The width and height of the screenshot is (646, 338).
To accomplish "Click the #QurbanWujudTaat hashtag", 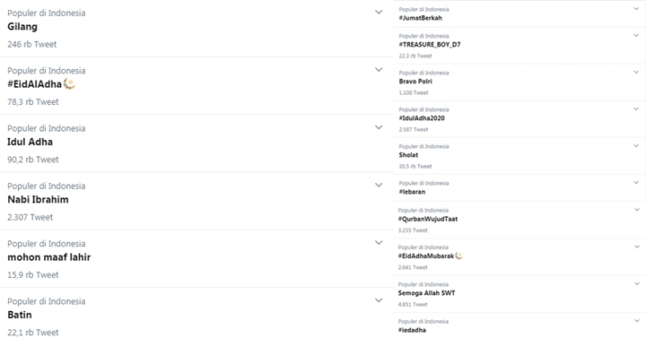I will coord(428,219).
